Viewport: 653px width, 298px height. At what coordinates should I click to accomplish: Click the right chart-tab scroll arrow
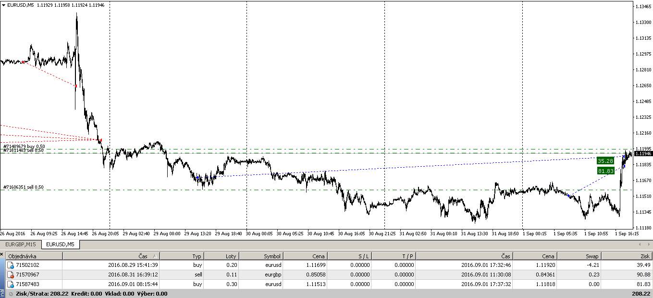pyautogui.click(x=648, y=244)
